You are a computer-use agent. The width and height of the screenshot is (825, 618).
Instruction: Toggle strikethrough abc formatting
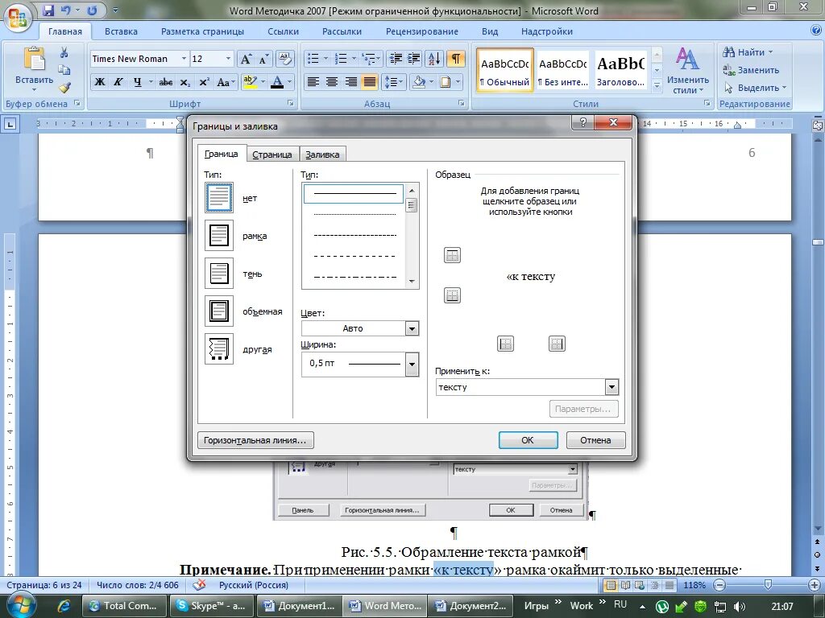(166, 82)
